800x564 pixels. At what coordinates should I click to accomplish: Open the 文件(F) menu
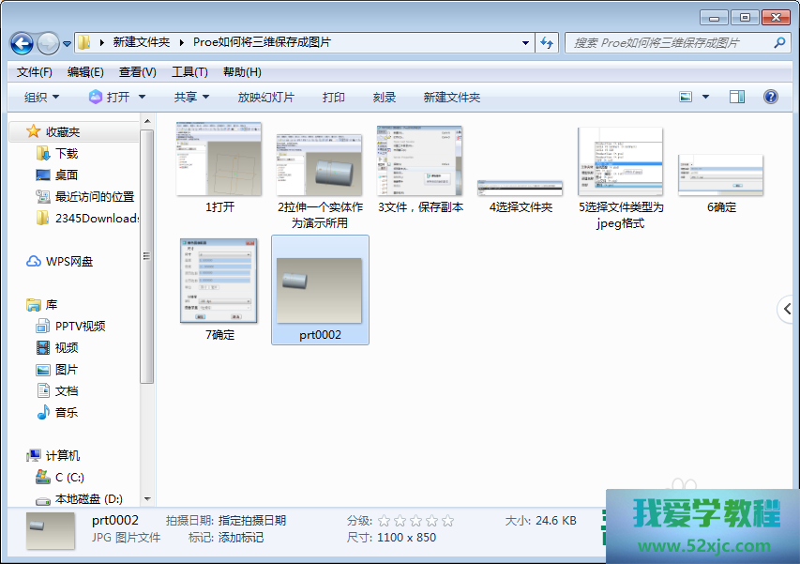tap(35, 71)
